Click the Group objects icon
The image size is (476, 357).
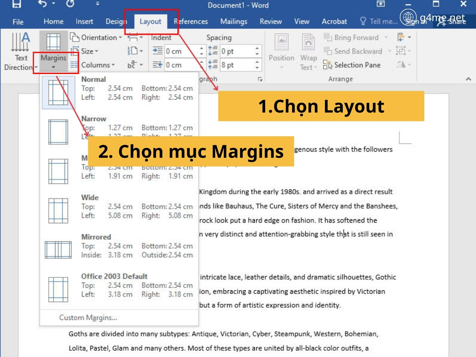[404, 51]
